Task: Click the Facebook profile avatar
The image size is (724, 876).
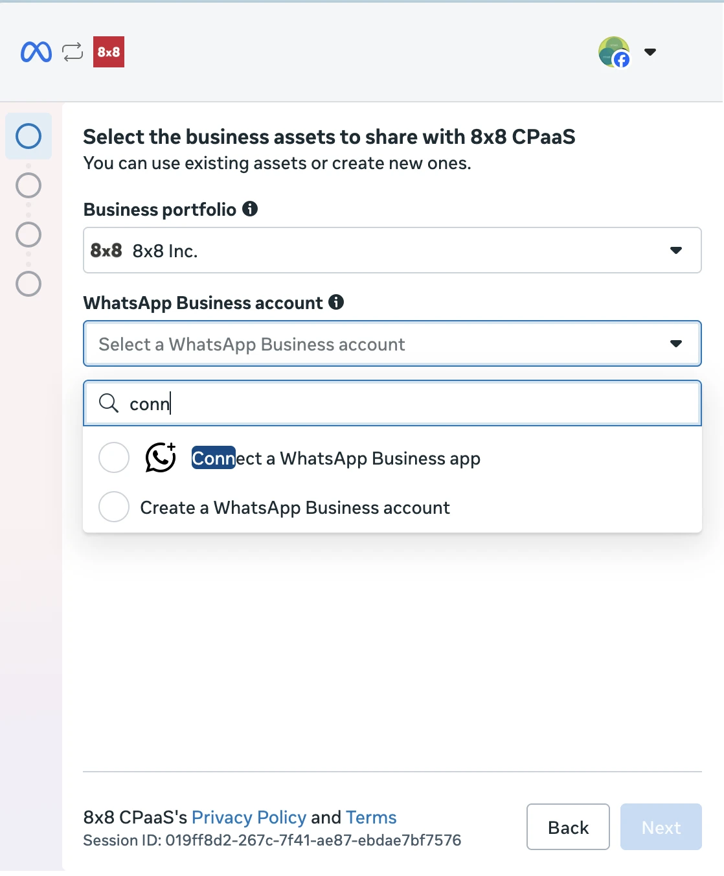Action: pos(614,52)
